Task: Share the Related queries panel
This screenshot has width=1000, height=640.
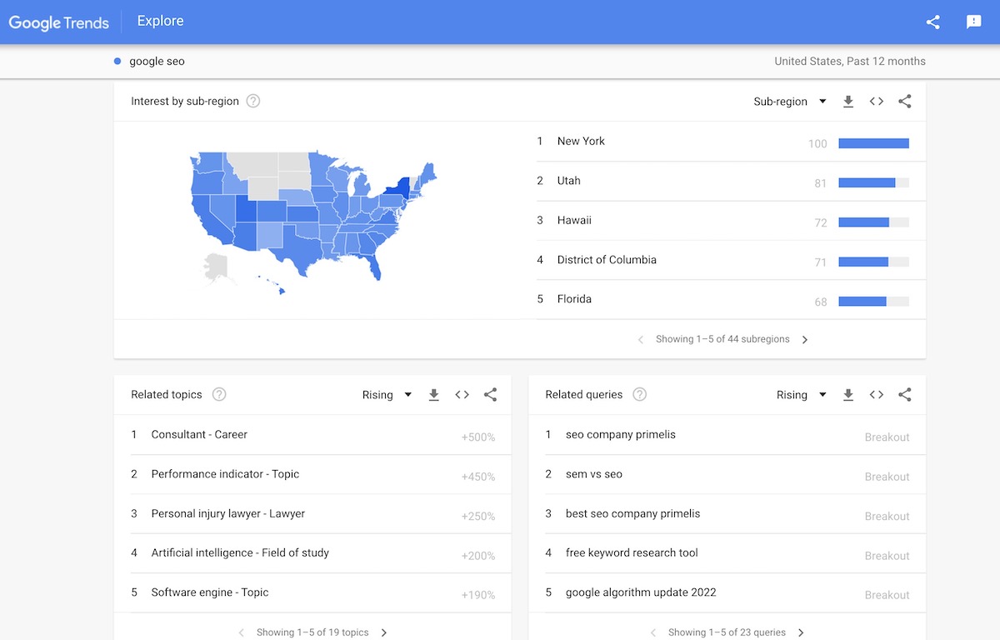Action: click(904, 394)
